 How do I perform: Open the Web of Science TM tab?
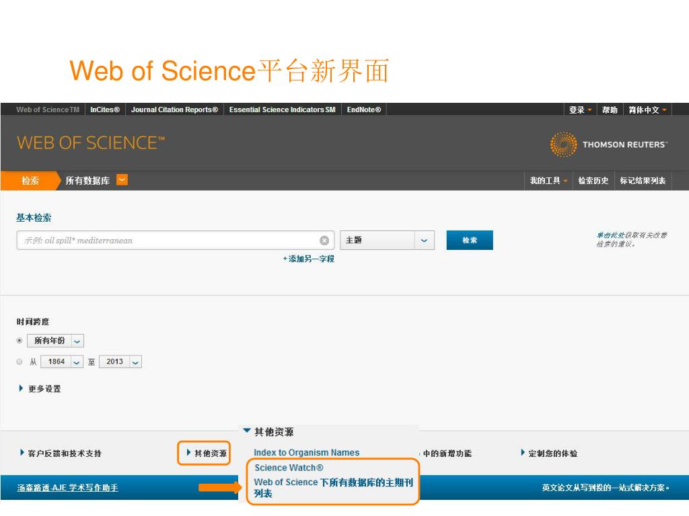pos(48,110)
